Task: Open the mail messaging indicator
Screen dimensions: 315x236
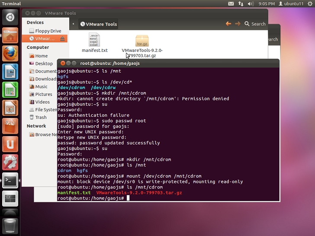Action: [231, 3]
